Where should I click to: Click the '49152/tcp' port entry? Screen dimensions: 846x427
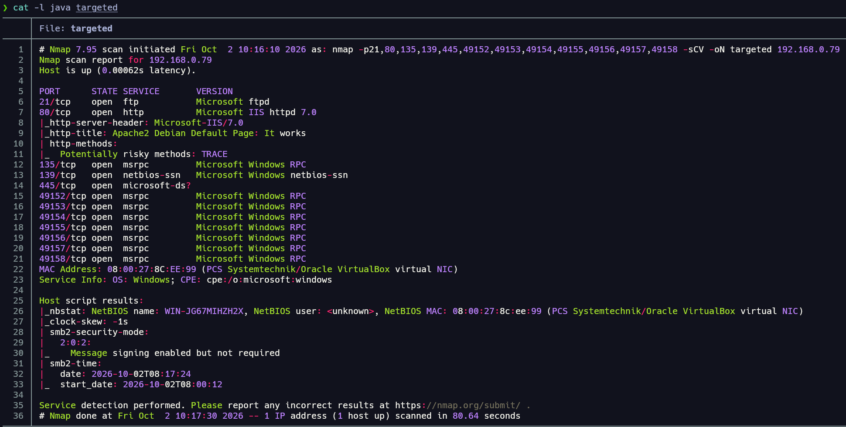pyautogui.click(x=63, y=196)
